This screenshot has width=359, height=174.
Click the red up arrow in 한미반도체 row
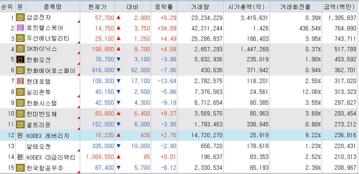[x=119, y=113]
